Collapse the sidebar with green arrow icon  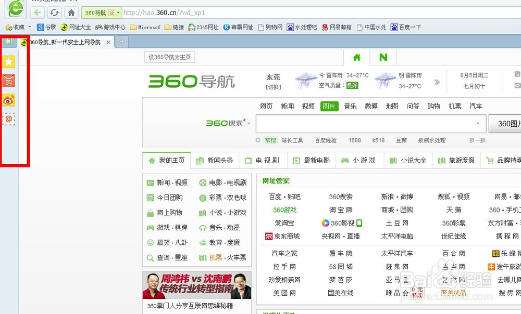(9, 42)
